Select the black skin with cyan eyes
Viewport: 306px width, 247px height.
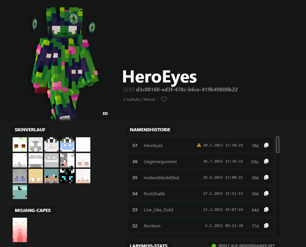(67, 176)
